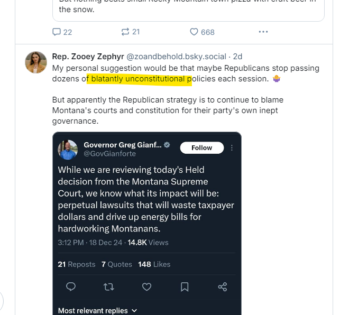358x315 pixels.
Task: Bookmark the embedded Gianforte tweet
Action: (x=185, y=286)
